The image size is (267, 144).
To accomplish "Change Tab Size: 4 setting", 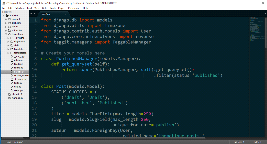I will point(239,142).
